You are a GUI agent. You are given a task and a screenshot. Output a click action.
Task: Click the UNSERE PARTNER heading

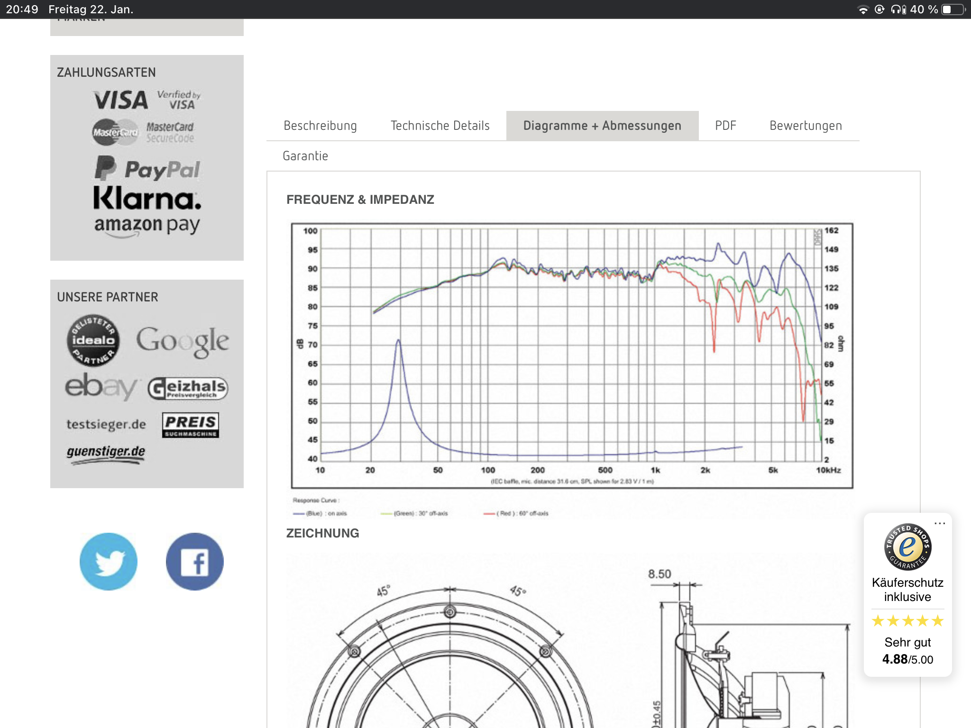click(x=108, y=297)
